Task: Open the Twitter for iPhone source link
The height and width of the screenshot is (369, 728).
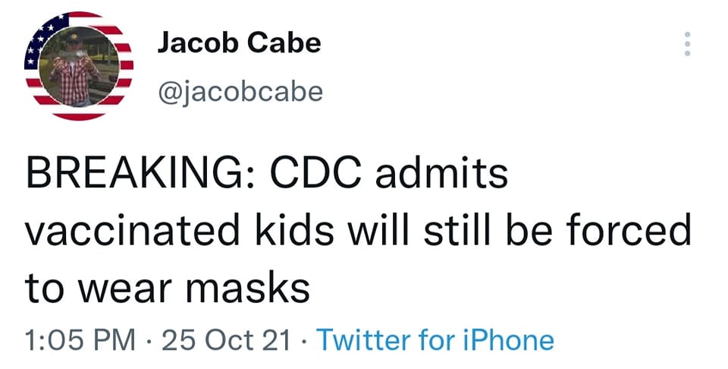Action: click(435, 339)
